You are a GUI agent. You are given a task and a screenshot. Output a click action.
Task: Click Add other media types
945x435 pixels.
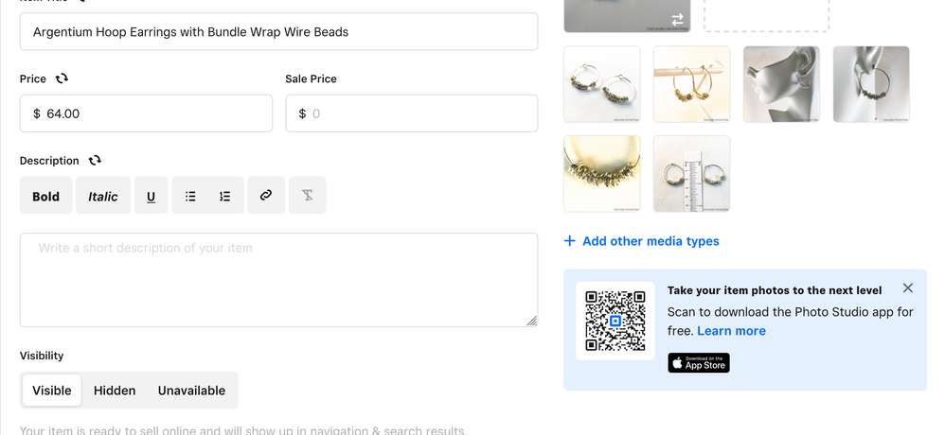(x=641, y=241)
